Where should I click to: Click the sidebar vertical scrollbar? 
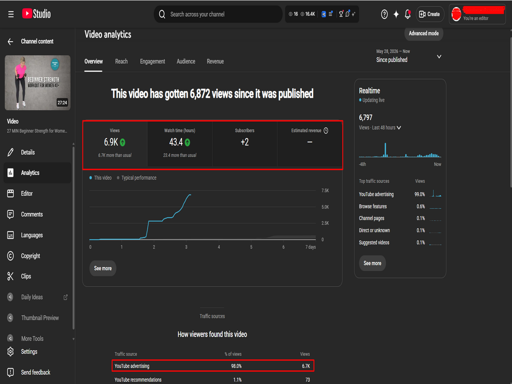click(x=73, y=237)
